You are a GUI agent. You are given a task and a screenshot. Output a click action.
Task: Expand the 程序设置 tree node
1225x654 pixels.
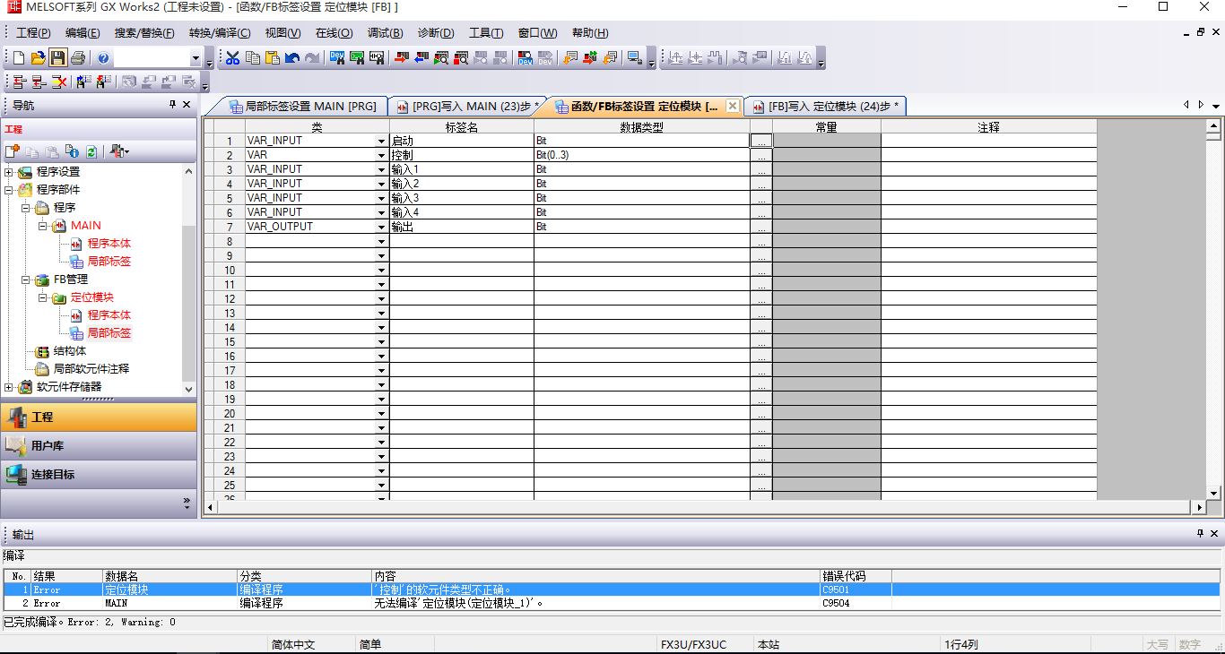tap(10, 172)
